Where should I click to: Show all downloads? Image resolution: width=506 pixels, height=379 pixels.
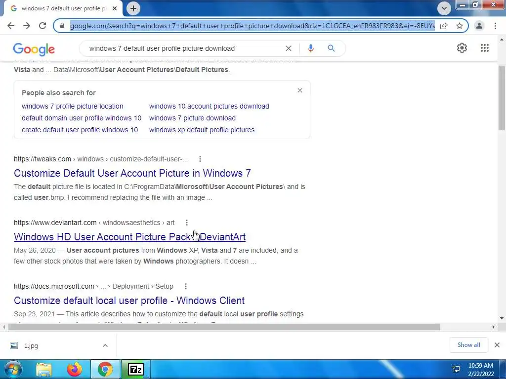click(x=468, y=345)
